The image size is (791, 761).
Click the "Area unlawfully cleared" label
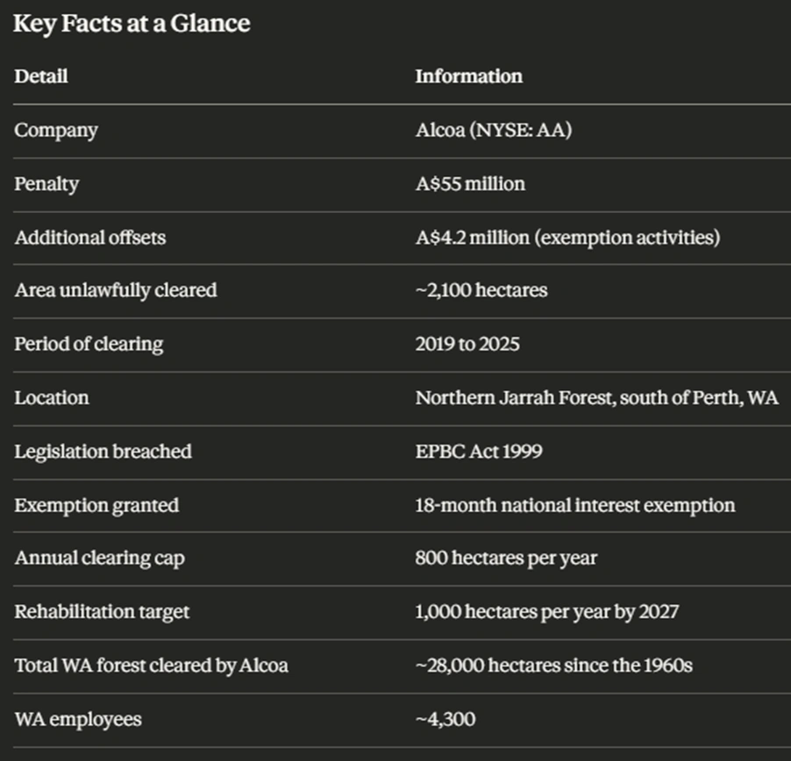115,290
